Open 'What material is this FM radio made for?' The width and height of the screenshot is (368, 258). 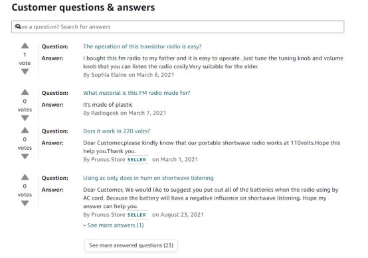(x=137, y=93)
